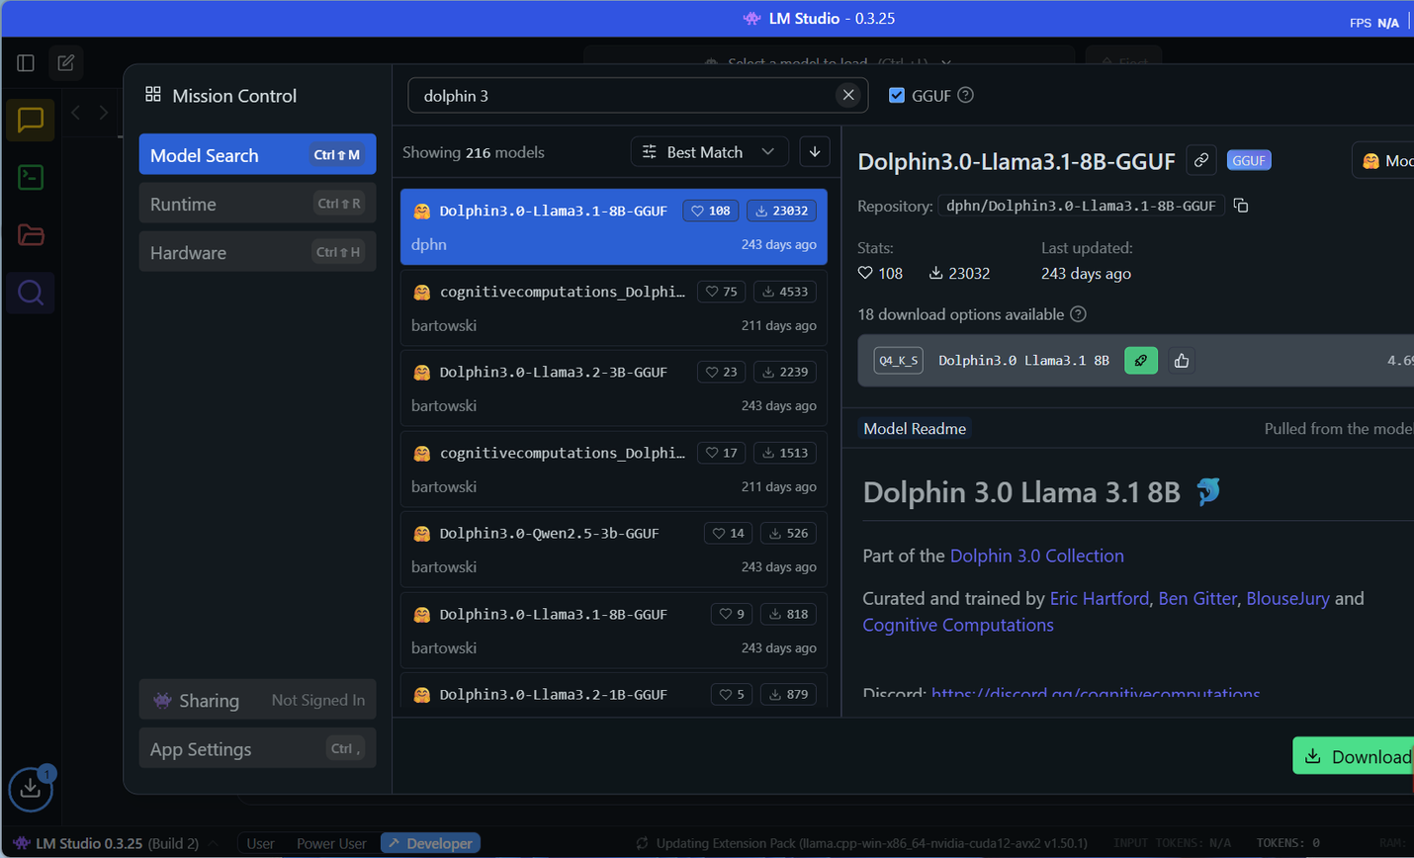
Task: Select the Hardware section in Mission Control
Action: click(257, 252)
